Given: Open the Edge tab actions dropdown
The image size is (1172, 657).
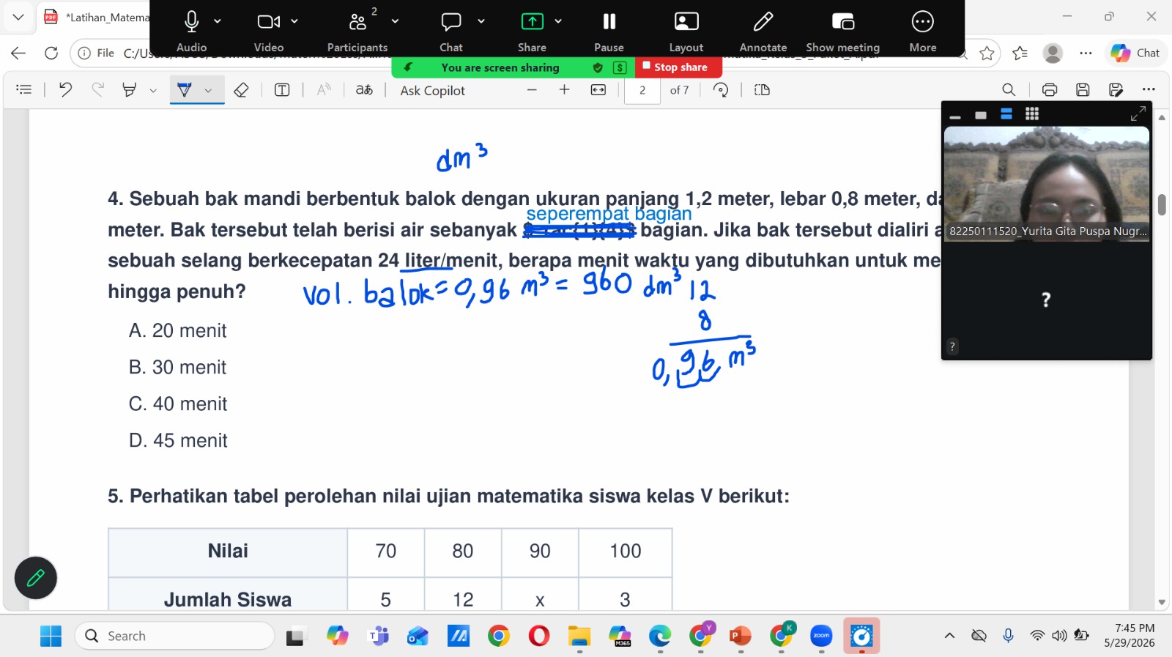Looking at the screenshot, I should pyautogui.click(x=18, y=17).
